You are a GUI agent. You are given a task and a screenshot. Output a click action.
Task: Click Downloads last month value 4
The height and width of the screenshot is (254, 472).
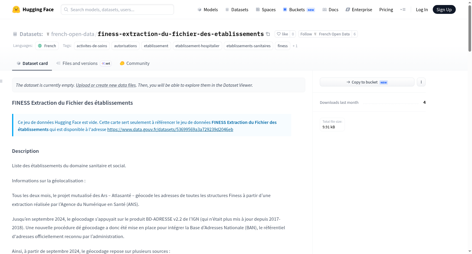(425, 102)
